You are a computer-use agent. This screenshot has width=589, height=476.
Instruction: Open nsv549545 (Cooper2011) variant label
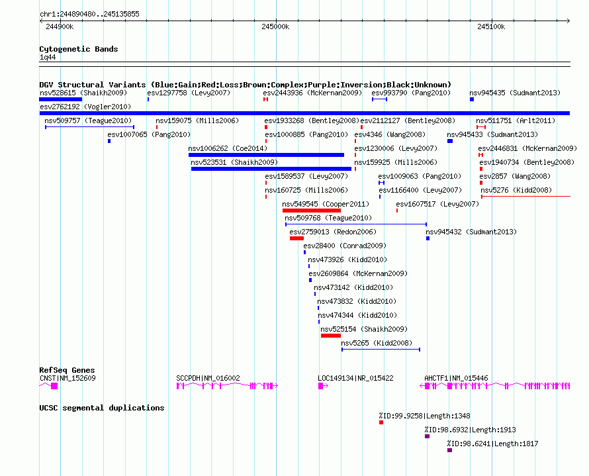pyautogui.click(x=326, y=204)
